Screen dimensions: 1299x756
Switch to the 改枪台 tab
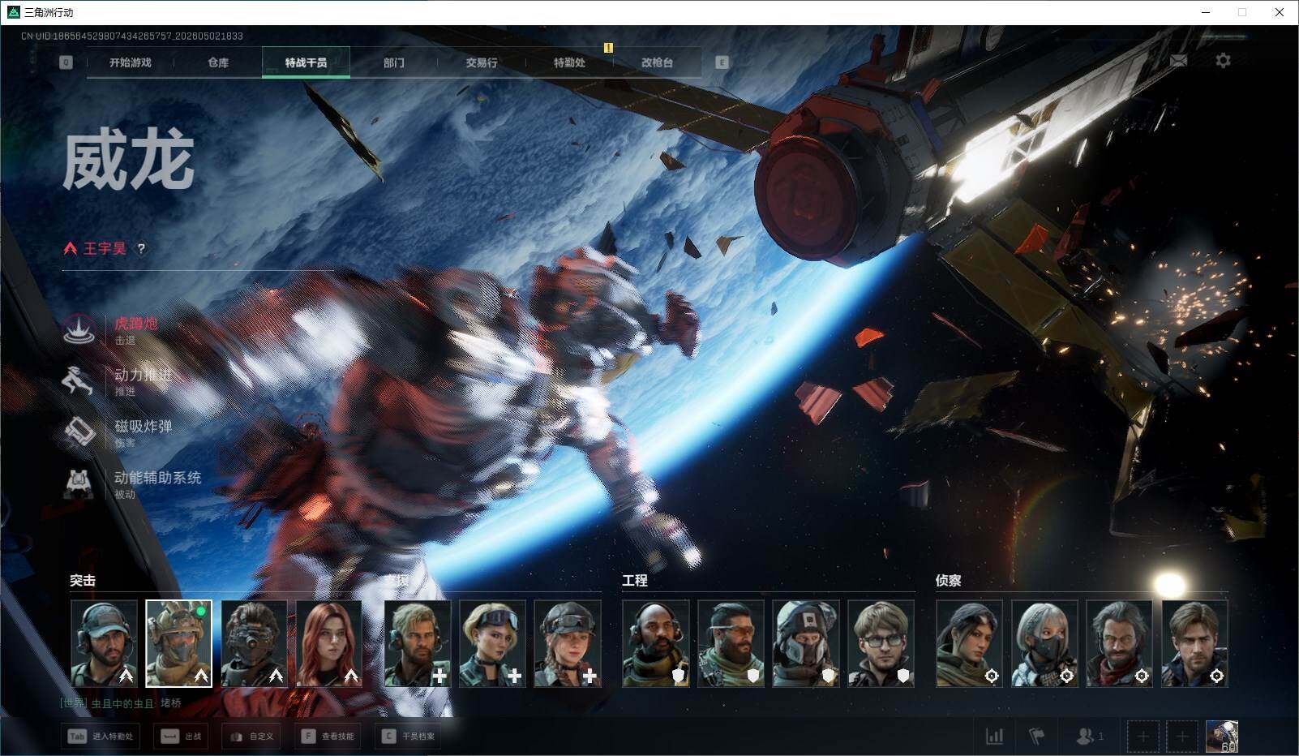point(657,62)
